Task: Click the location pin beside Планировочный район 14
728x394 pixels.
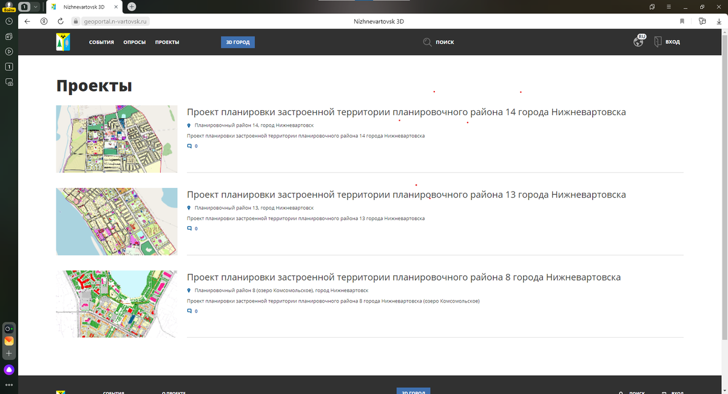Action: point(189,125)
